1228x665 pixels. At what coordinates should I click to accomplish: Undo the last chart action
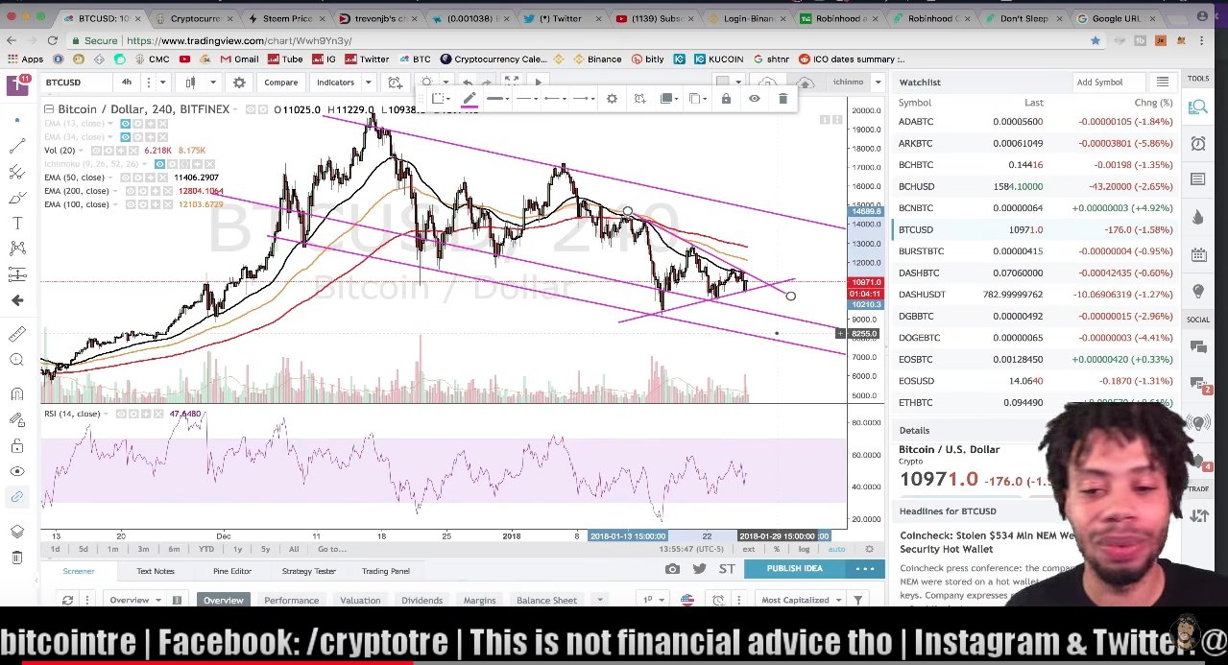tap(467, 83)
